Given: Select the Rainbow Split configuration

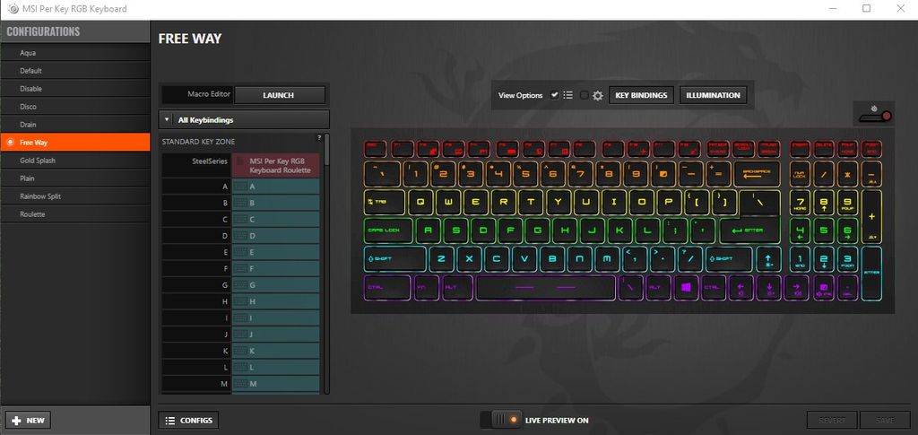Looking at the screenshot, I should [x=75, y=196].
